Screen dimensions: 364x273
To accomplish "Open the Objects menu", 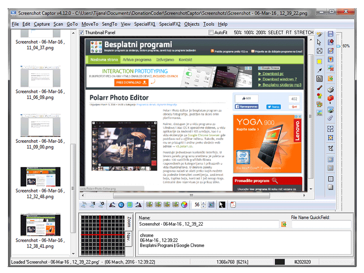I will 192,24.
